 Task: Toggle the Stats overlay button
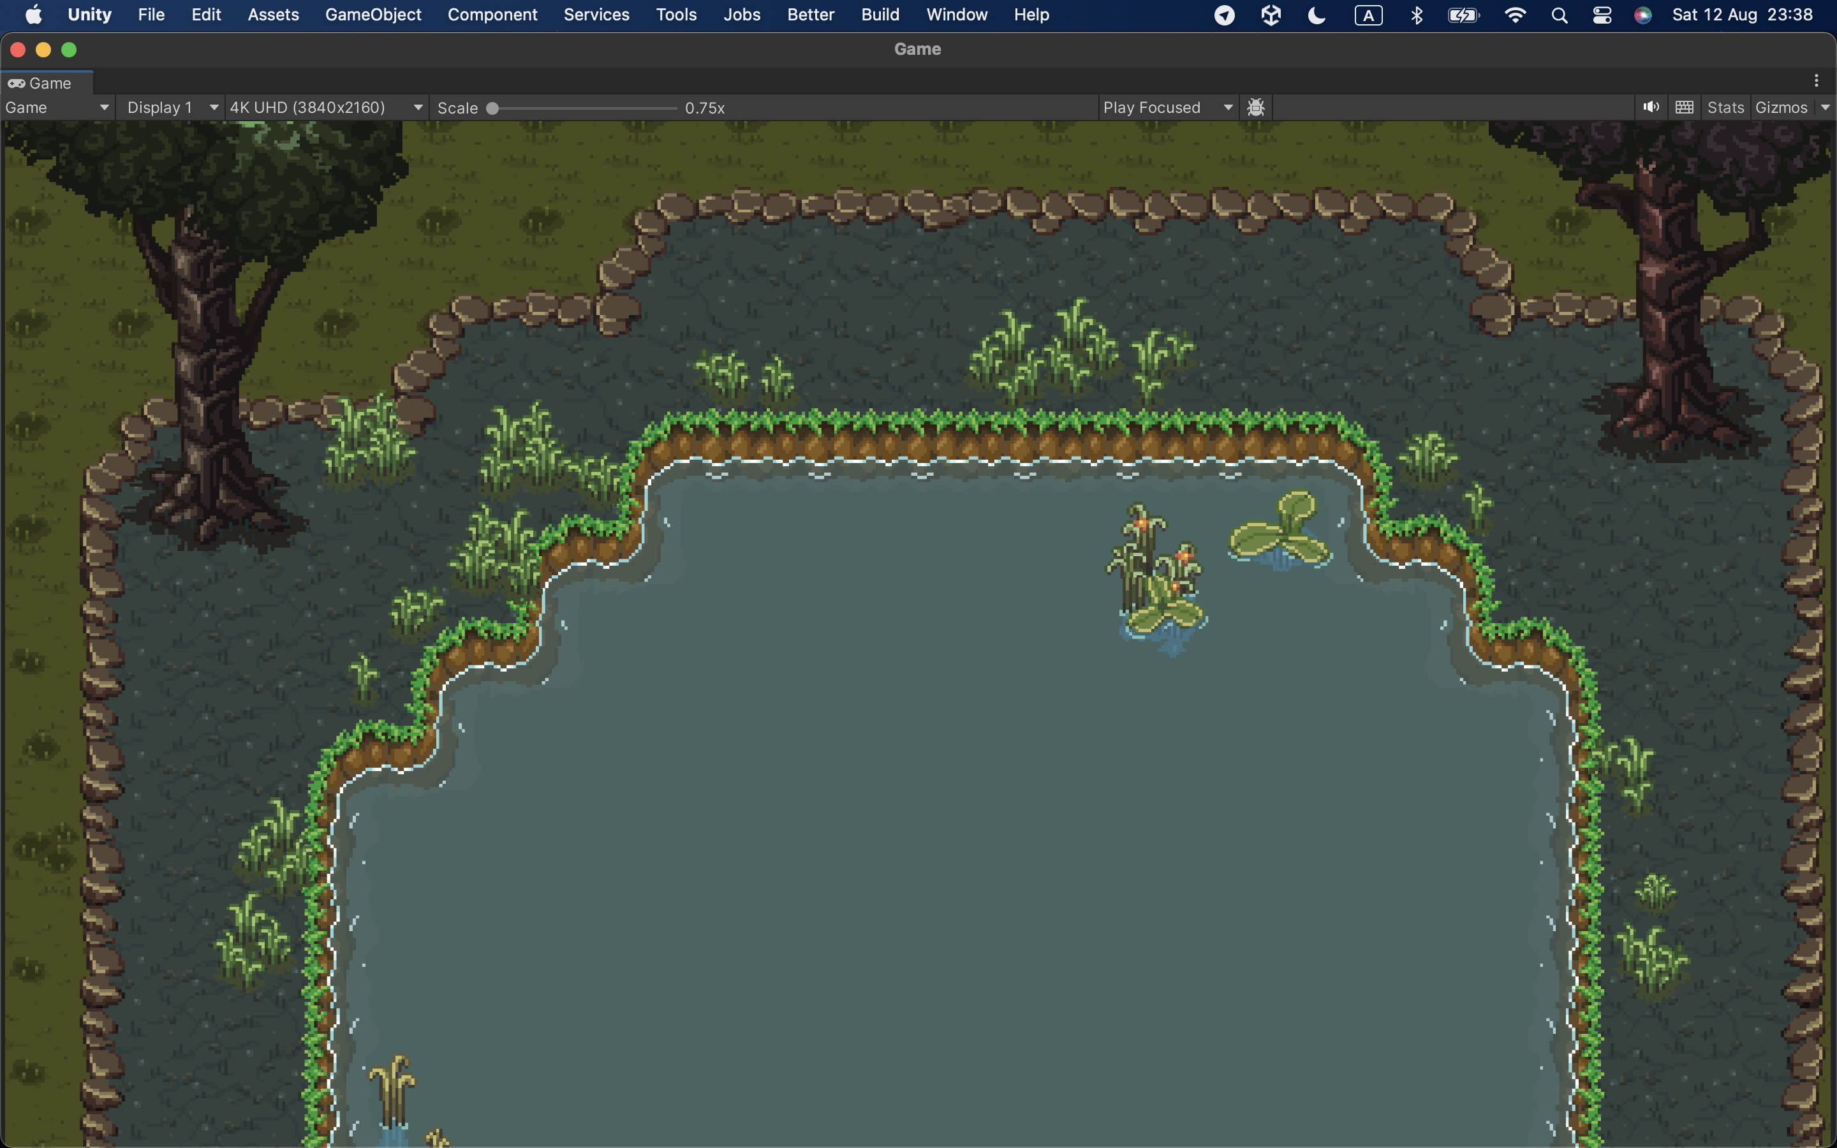[1725, 107]
